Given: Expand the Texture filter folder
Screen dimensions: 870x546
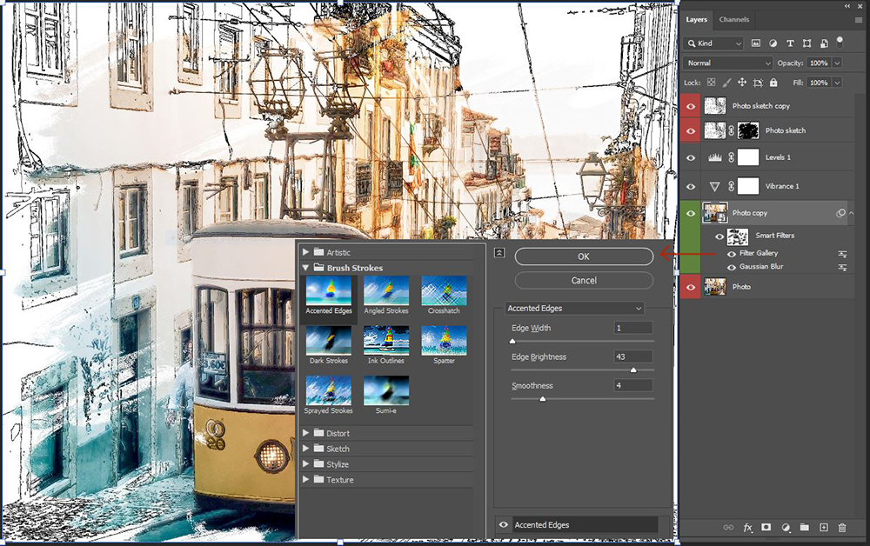Looking at the screenshot, I should click(x=305, y=479).
